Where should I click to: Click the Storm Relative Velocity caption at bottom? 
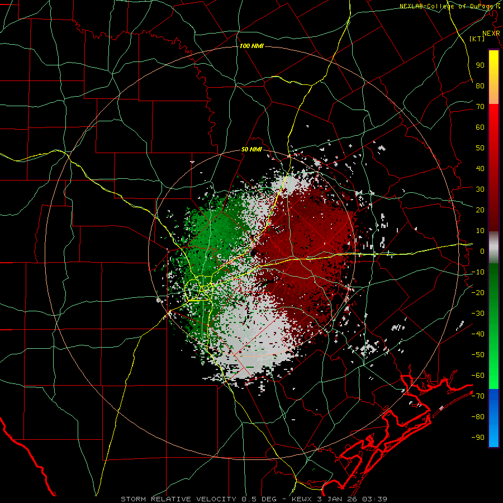tap(254, 499)
